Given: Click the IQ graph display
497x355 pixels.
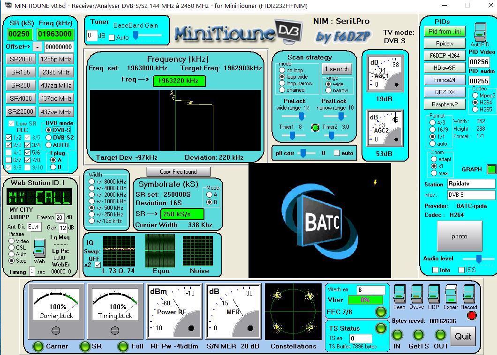Looking at the screenshot, I should 119,251.
